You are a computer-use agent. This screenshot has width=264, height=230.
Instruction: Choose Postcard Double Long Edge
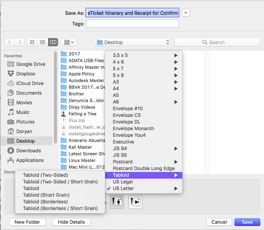pyautogui.click(x=143, y=168)
